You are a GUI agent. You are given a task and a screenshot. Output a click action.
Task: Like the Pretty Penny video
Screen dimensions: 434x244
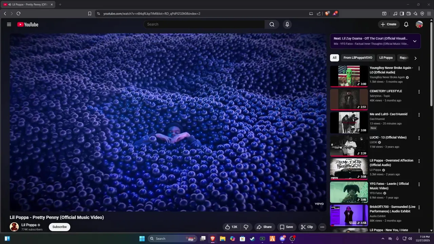point(231,227)
